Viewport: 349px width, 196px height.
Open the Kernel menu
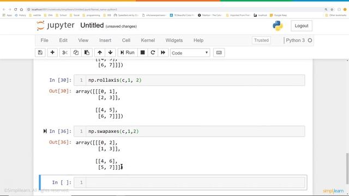pyautogui.click(x=148, y=40)
